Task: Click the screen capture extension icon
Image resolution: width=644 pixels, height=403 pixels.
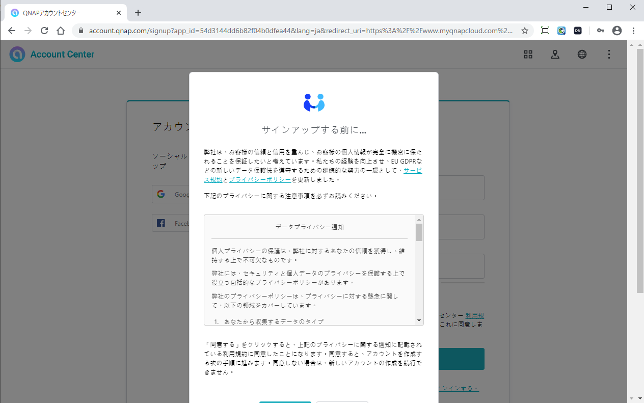Action: coord(545,31)
